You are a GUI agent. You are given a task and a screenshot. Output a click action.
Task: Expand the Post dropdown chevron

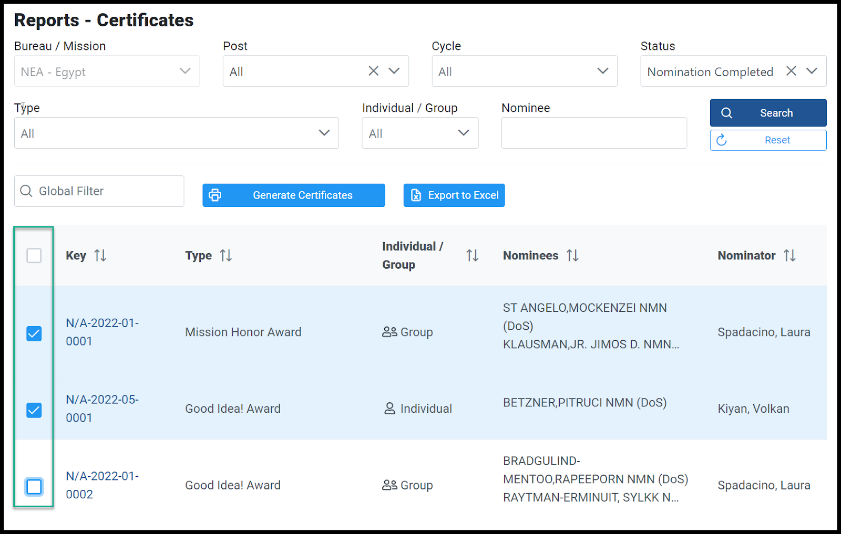pos(394,71)
